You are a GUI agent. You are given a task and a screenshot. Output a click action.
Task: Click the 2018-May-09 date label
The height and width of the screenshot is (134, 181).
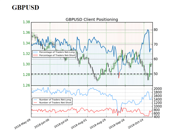[x=22, y=124]
